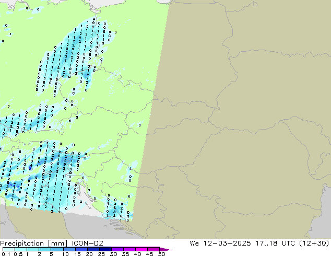This screenshot has height=256, width=331.
Task: Pick the 45–50 mm legend swatch
Action: click(x=153, y=249)
